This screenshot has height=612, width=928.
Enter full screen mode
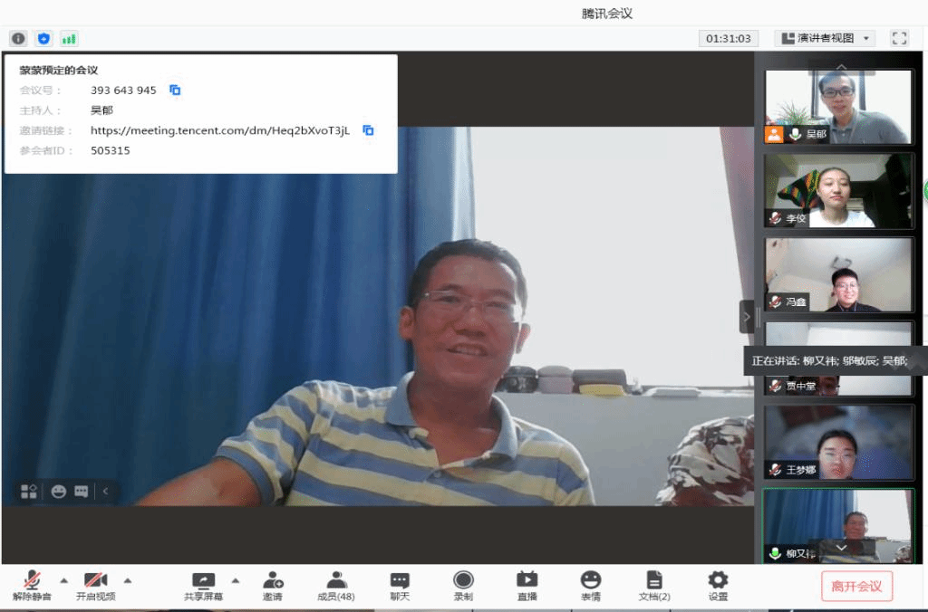pos(899,38)
